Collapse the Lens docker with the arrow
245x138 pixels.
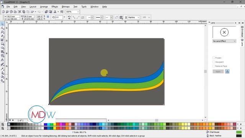(236, 23)
